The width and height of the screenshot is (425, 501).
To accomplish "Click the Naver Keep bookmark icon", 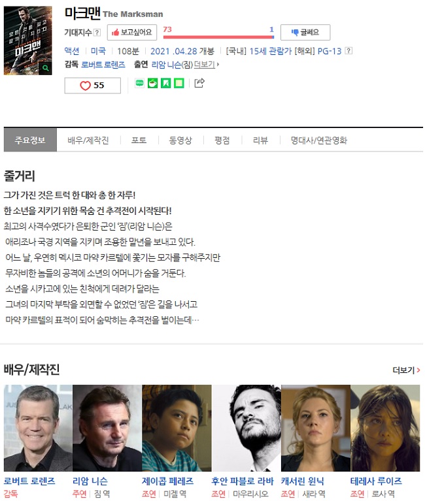I will (165, 84).
